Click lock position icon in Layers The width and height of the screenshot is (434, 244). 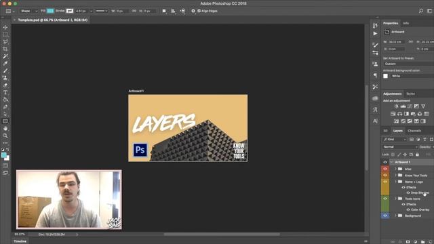[405, 155]
